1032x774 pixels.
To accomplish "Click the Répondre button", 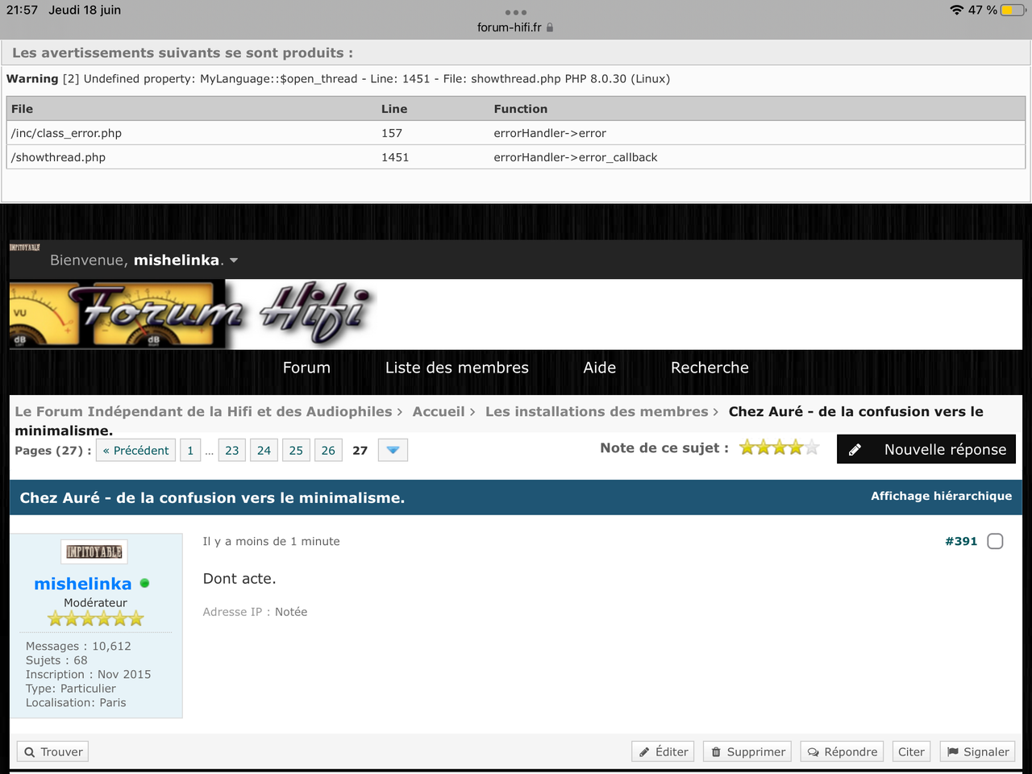I will coord(843,751).
